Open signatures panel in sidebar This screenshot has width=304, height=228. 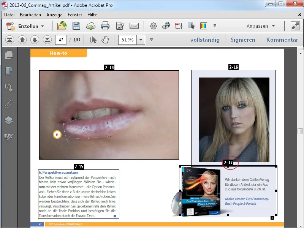(9, 137)
